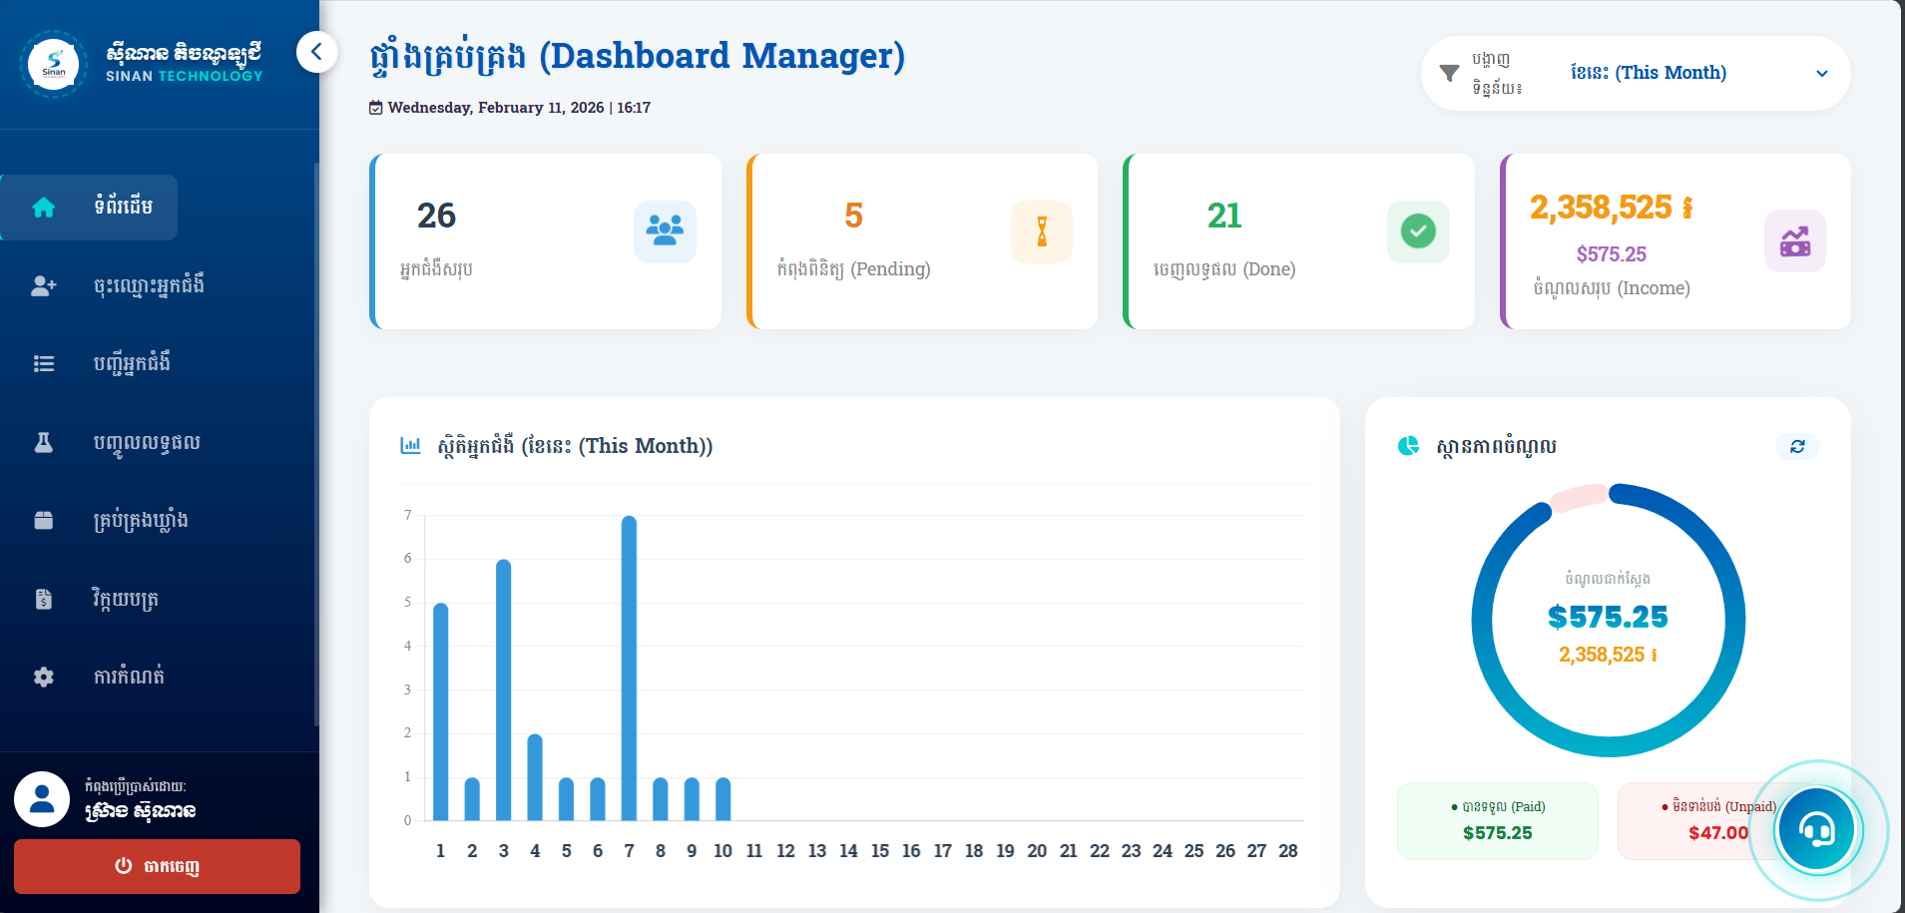Expand the dropdown chevron next to 'This Month'
Viewport: 1905px width, 913px height.
point(1822,73)
